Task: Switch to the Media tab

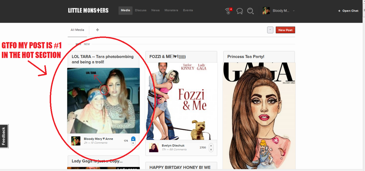Action: (x=125, y=10)
